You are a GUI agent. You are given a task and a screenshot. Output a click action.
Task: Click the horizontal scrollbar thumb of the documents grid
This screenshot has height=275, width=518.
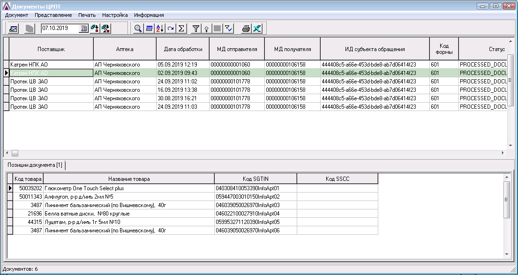point(15,153)
